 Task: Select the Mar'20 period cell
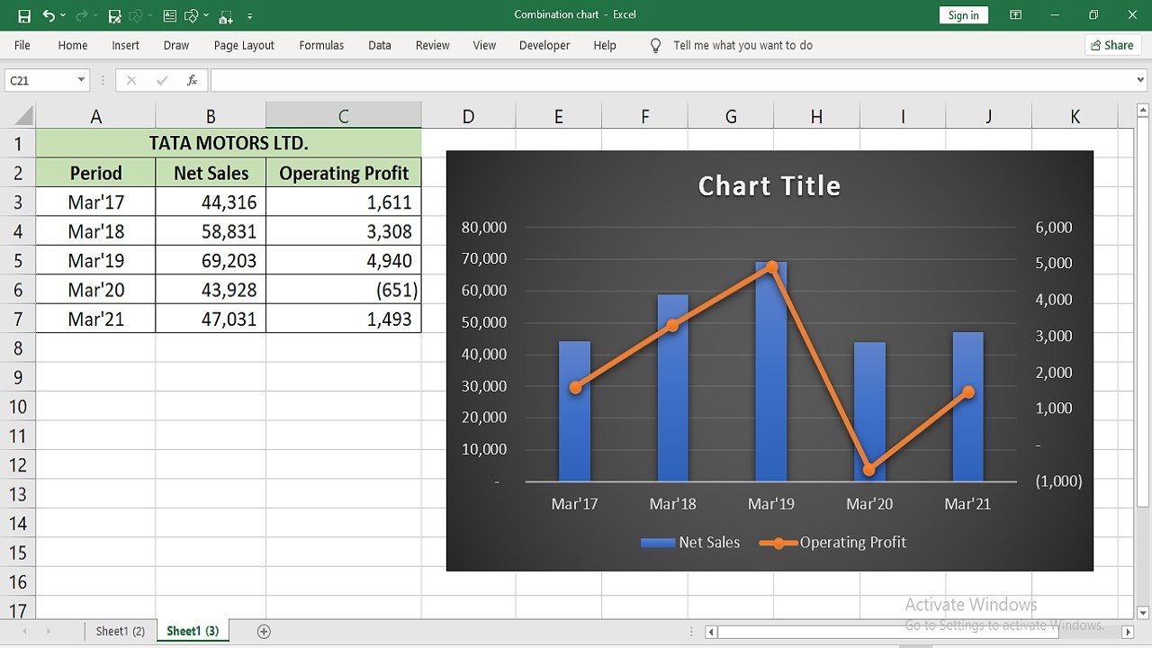pos(95,290)
